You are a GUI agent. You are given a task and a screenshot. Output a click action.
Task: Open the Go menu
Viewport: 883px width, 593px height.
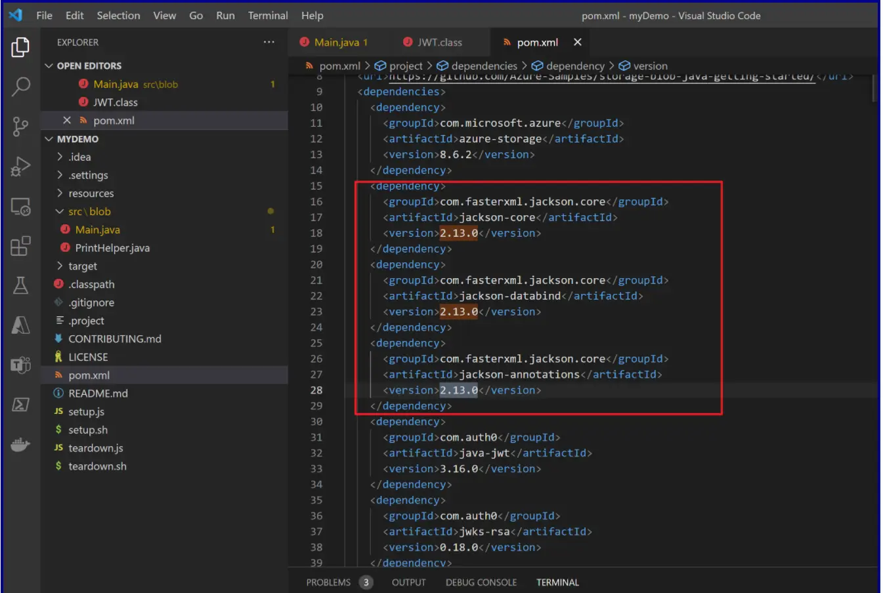pos(196,15)
